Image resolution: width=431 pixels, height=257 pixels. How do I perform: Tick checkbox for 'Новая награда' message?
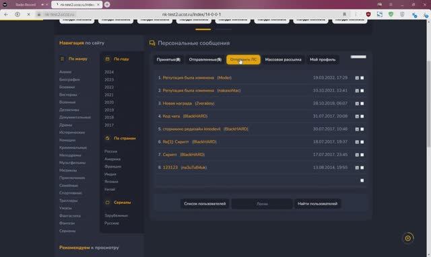(x=362, y=104)
